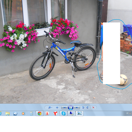
Task: Open the remote desktop connection taskbar item
Action: (72, 114)
